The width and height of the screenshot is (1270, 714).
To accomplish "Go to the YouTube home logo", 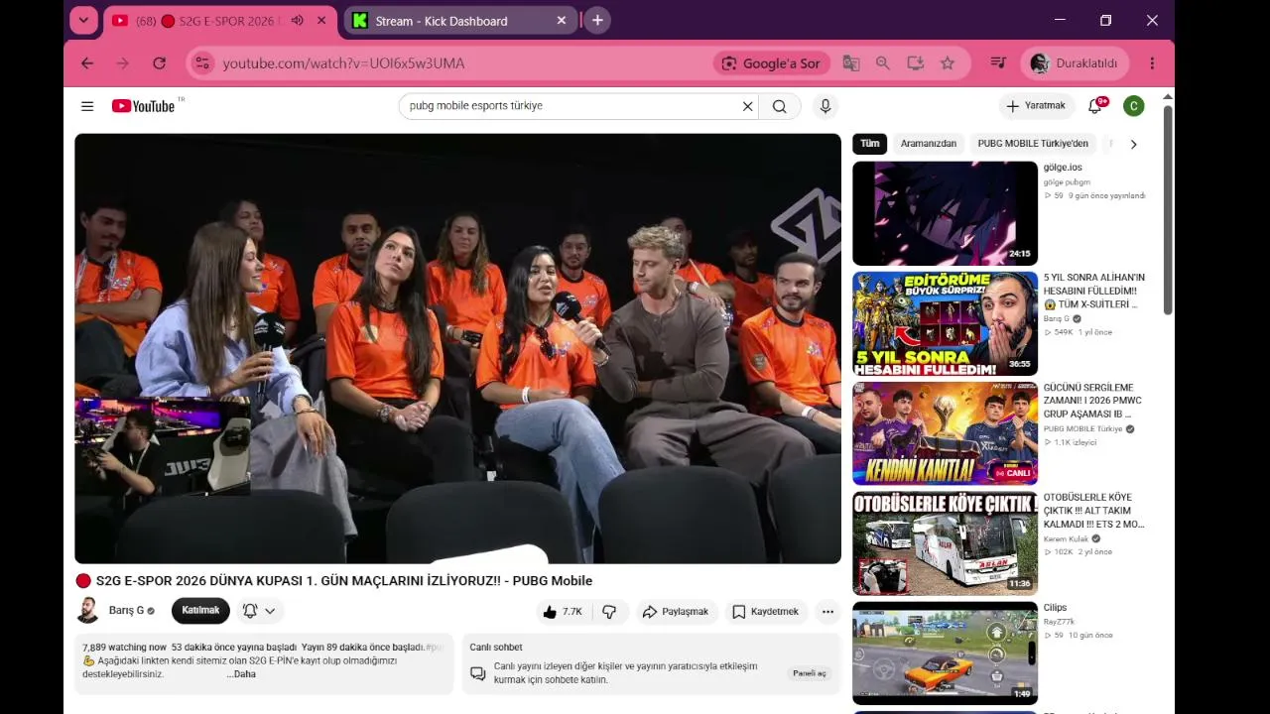I will [144, 106].
